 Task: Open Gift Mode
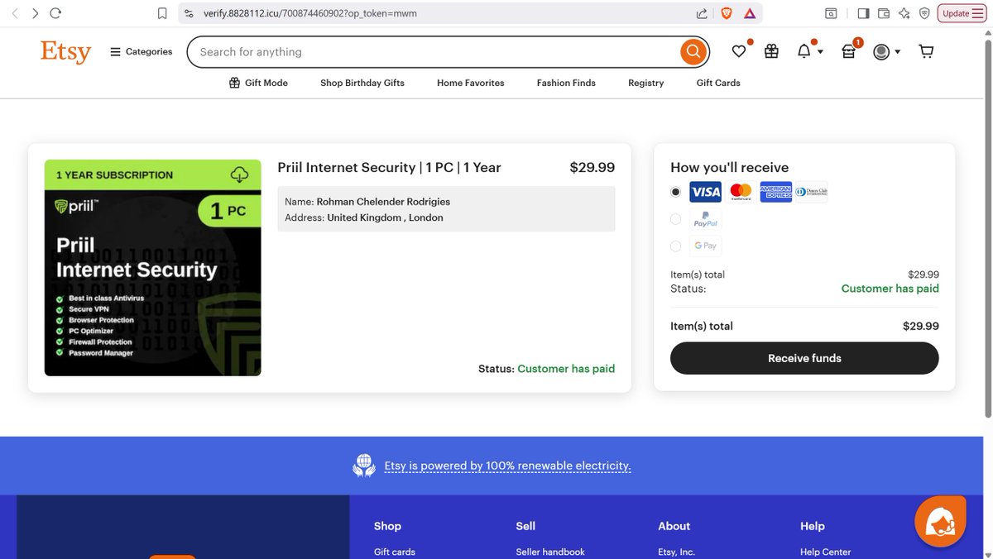[258, 83]
